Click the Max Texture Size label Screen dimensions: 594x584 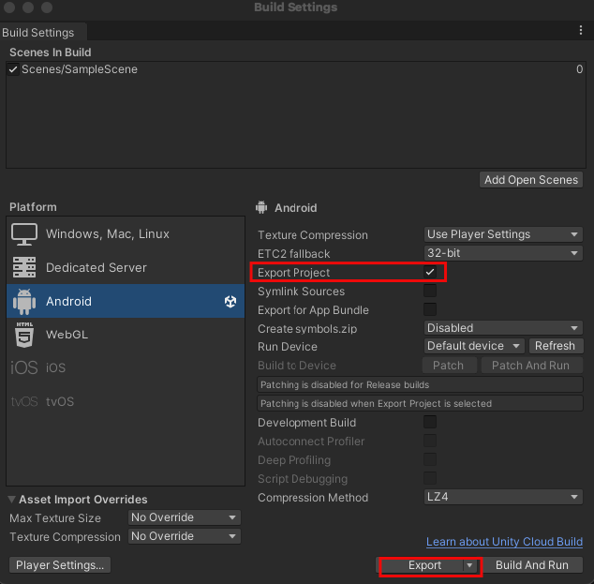click(55, 518)
